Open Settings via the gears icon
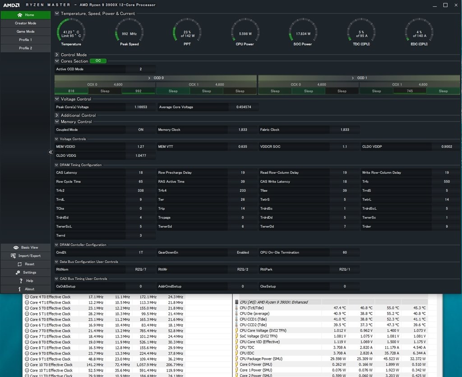Viewport: 462px width, 377px height. [18, 272]
